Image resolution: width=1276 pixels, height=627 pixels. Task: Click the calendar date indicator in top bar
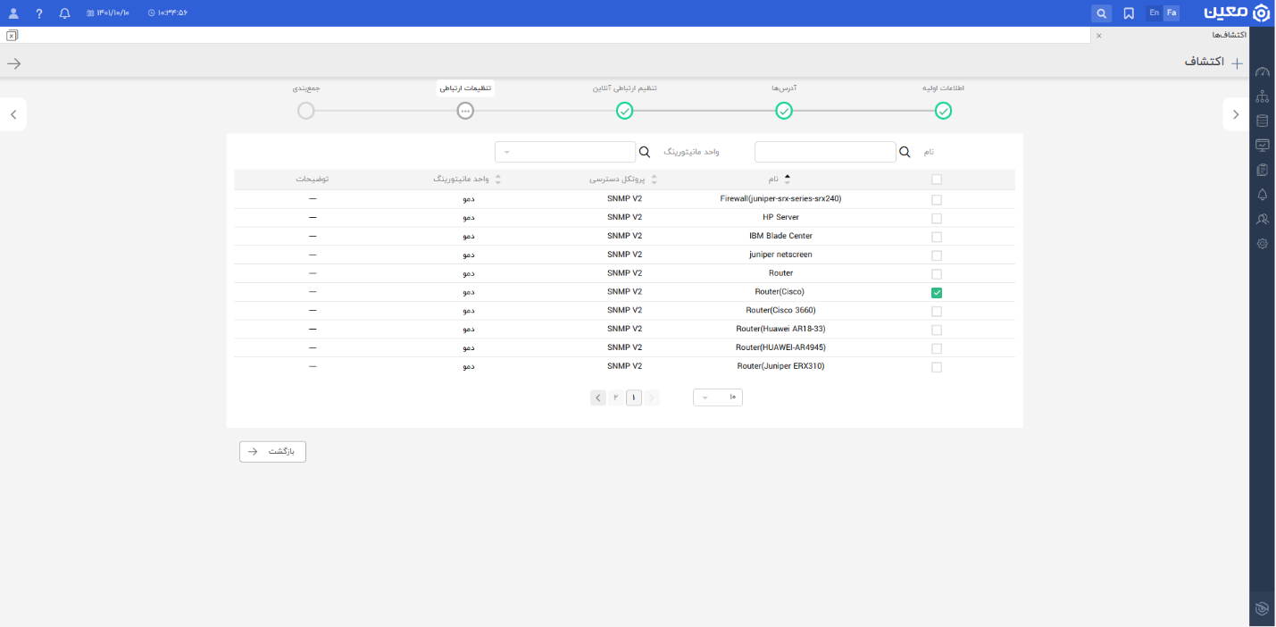[108, 13]
